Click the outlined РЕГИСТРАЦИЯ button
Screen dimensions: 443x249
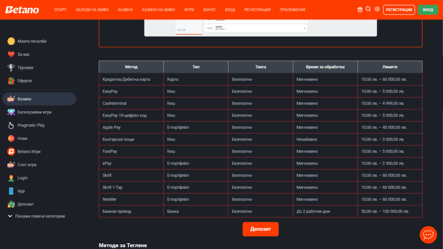(x=399, y=10)
